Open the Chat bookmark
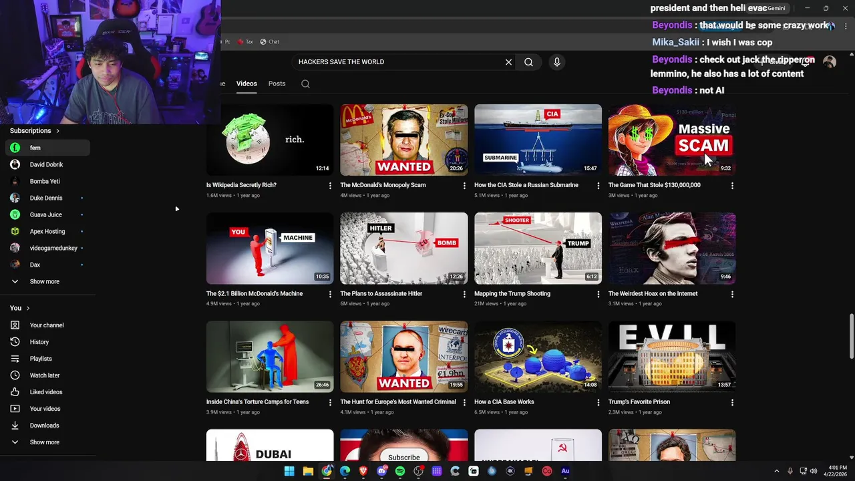Screen dimensions: 855x481 (x=270, y=41)
